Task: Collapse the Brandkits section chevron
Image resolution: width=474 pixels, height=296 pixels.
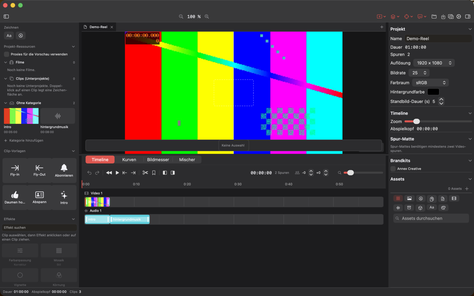Action: coord(470,160)
